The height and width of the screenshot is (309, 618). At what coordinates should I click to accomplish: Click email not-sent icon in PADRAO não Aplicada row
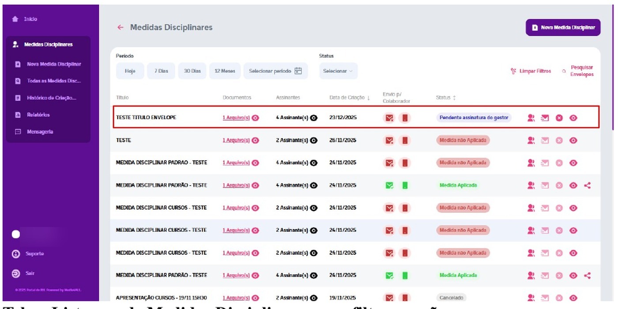click(389, 163)
